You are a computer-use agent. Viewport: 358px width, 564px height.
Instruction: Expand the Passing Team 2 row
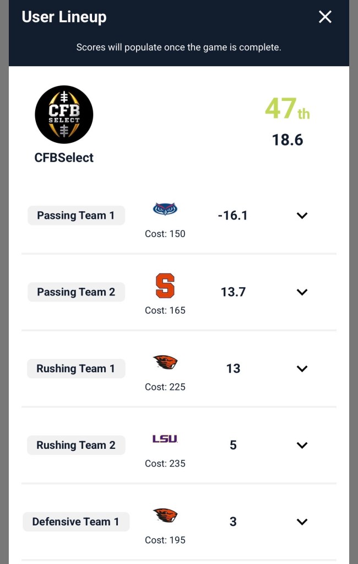tap(302, 292)
